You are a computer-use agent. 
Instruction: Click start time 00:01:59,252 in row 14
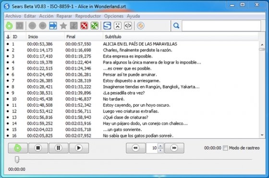pos(40,123)
